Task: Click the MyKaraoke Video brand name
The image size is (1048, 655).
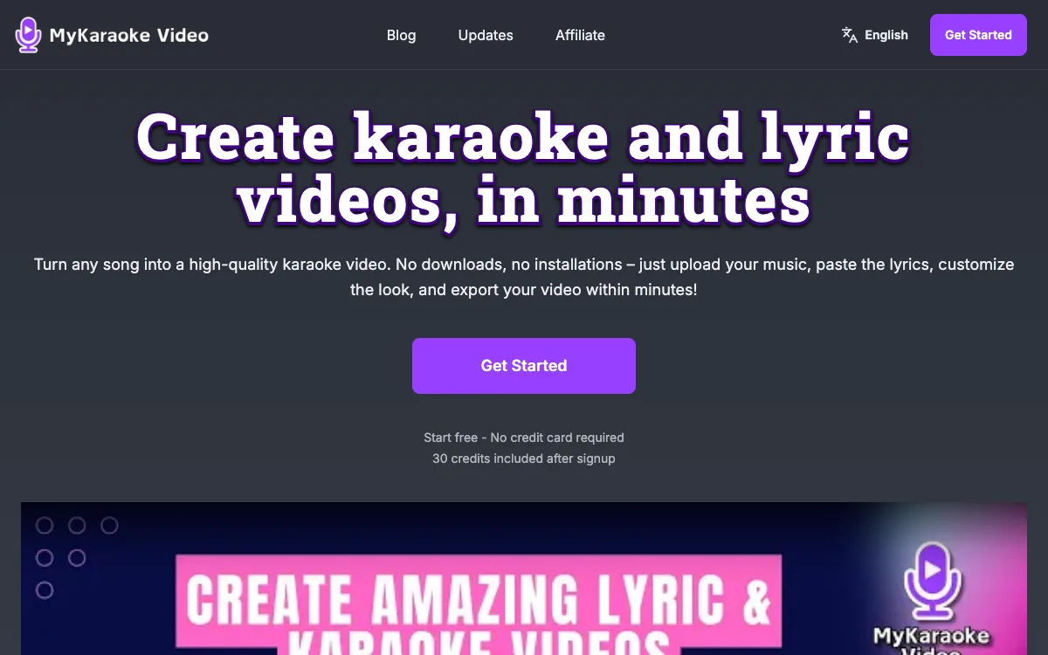Action: (x=129, y=36)
